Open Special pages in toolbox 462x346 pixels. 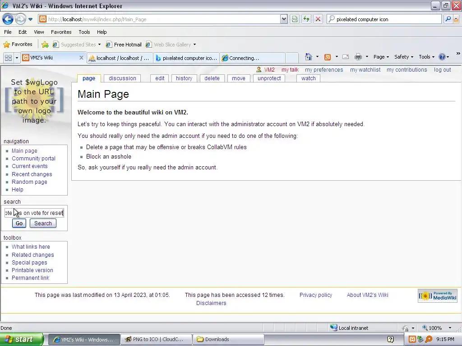coord(29,263)
